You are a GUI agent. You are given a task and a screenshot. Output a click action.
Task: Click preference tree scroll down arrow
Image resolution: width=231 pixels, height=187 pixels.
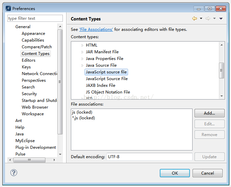60,154
